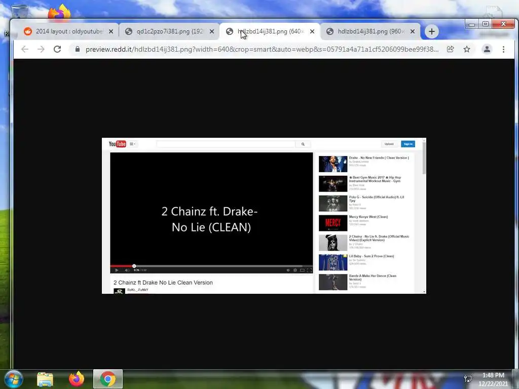The width and height of the screenshot is (519, 389).
Task: Click the Upload button on YouTube
Action: (389, 144)
